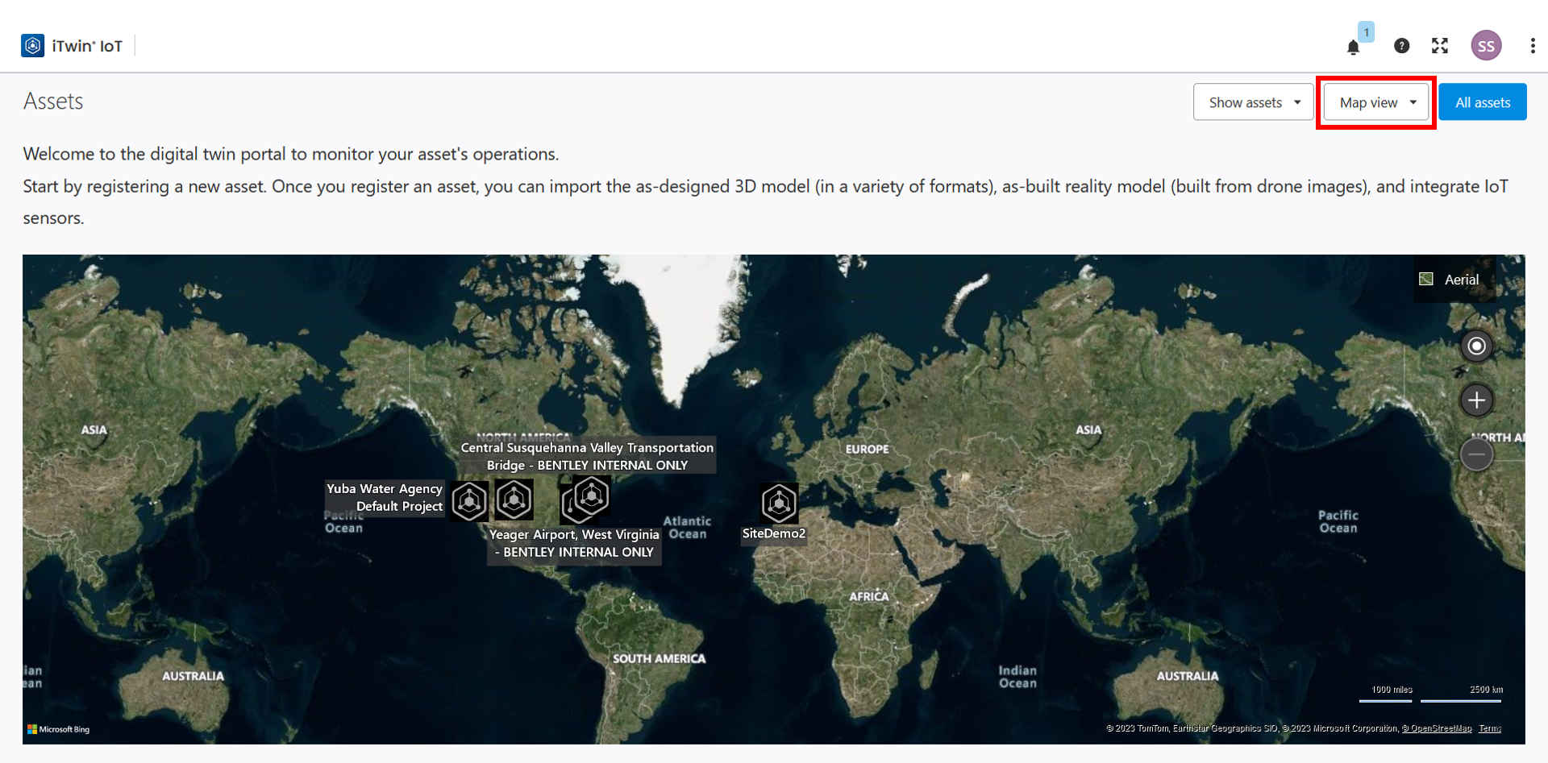Click the Central Susquehanna Bridge asset marker
Viewport: 1548px width, 763px height.
[x=592, y=495]
